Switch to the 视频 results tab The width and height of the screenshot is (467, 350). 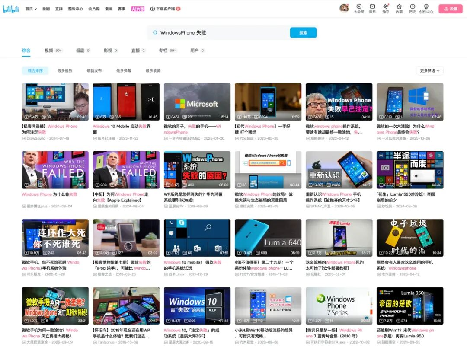click(x=49, y=51)
